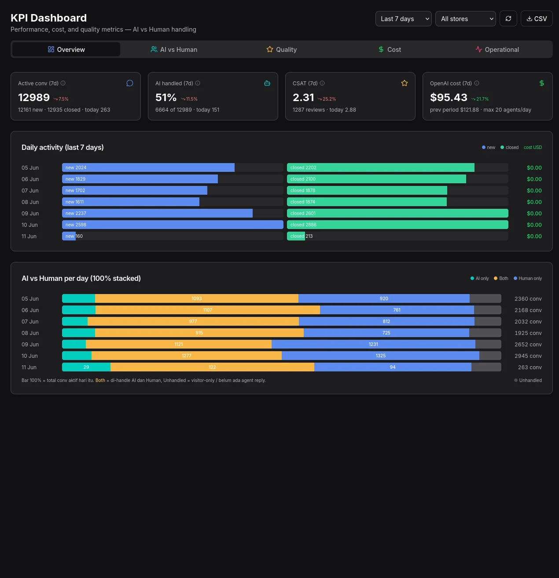The width and height of the screenshot is (559, 578).
Task: Click the 'closed 1878' bar for 07 Jun
Action: [367, 190]
